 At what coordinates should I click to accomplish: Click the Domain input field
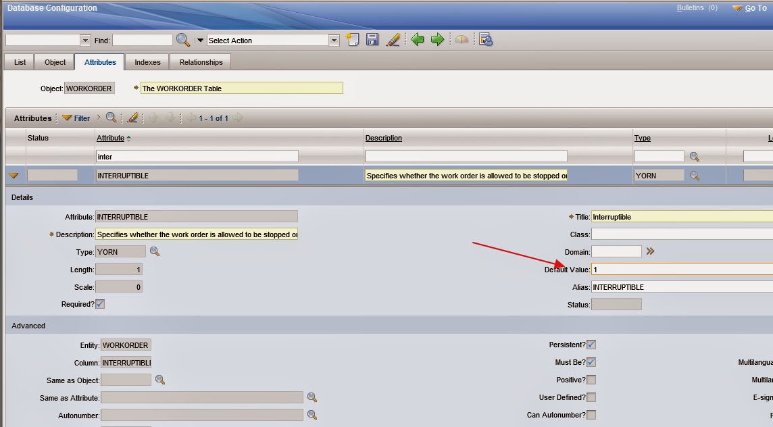pos(616,251)
